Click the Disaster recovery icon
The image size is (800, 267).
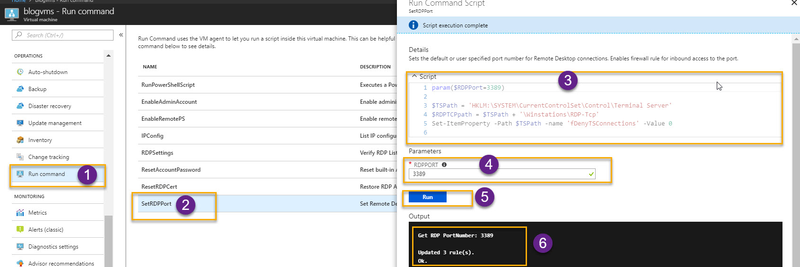(20, 106)
